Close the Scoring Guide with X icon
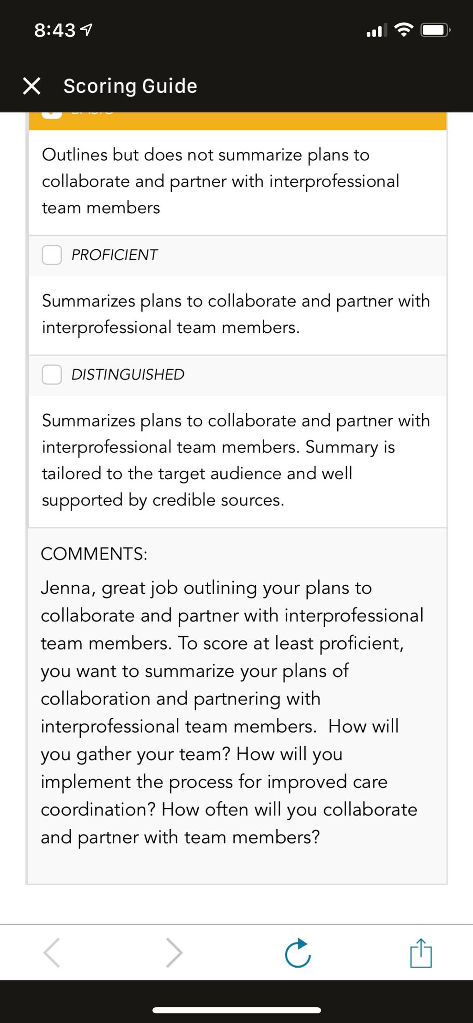This screenshot has height=1023, width=473. [31, 86]
